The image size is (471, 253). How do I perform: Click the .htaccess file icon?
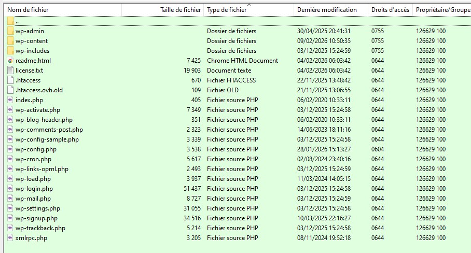[x=10, y=80]
